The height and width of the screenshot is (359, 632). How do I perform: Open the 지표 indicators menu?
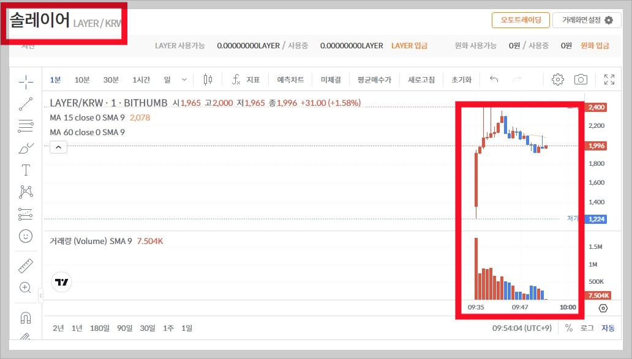pos(246,80)
